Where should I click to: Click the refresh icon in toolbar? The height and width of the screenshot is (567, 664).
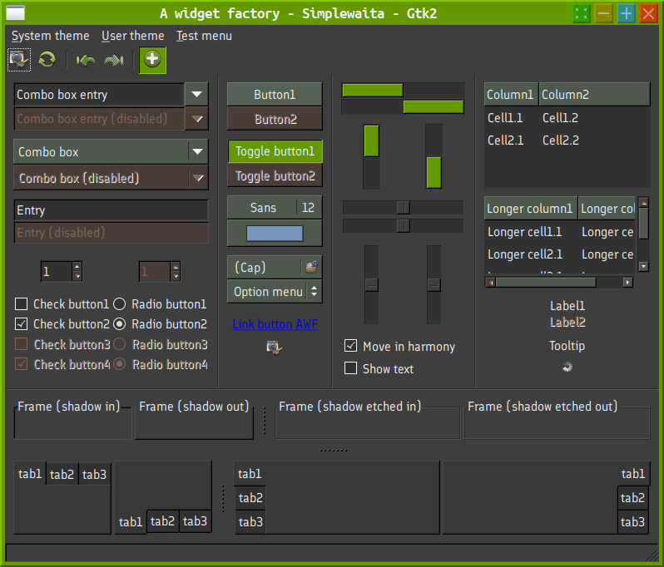pyautogui.click(x=47, y=59)
